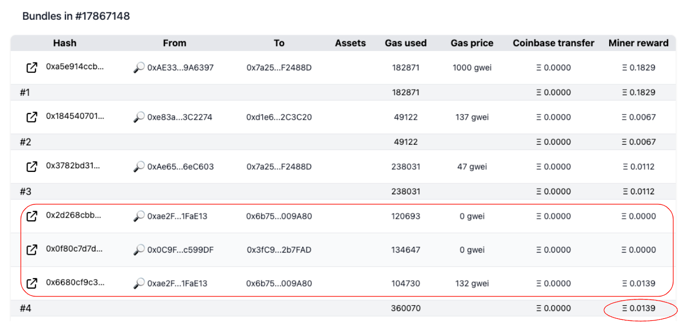This screenshot has height=324, width=680.
Task: Click the Gas price header to sort
Action: pos(472,43)
